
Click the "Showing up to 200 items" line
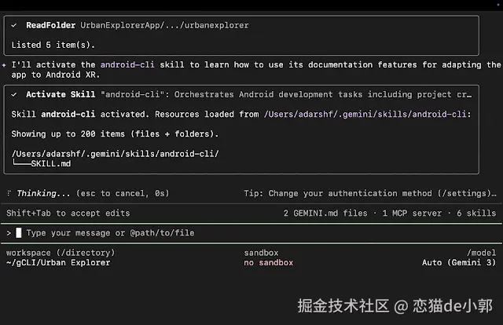click(115, 134)
